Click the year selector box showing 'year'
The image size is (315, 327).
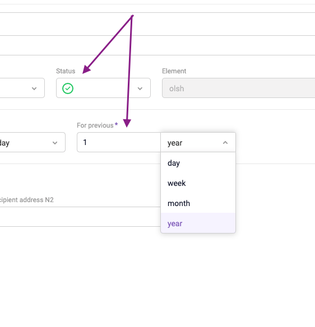point(198,142)
